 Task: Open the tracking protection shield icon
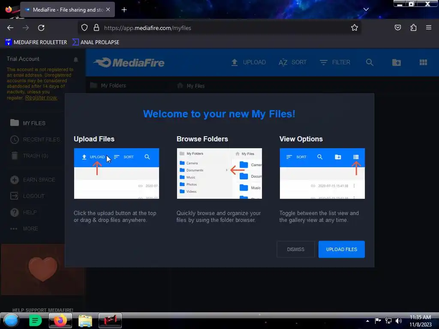pos(84,28)
